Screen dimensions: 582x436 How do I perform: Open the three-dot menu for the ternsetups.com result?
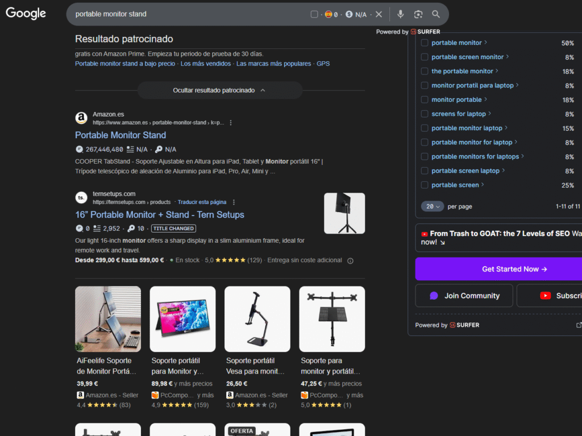[234, 202]
